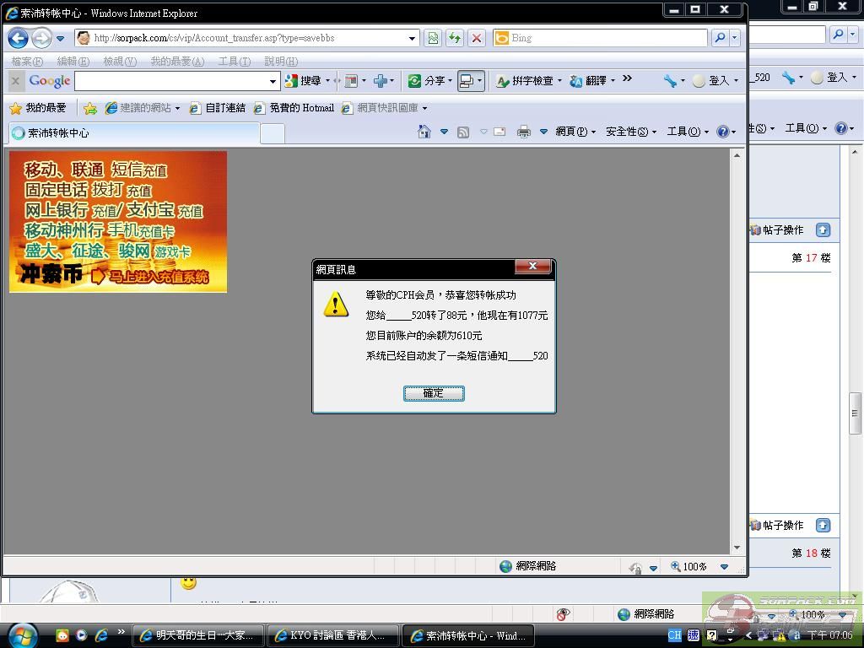Expand the address bar URL dropdown
Viewport: 864px width, 648px height.
412,38
